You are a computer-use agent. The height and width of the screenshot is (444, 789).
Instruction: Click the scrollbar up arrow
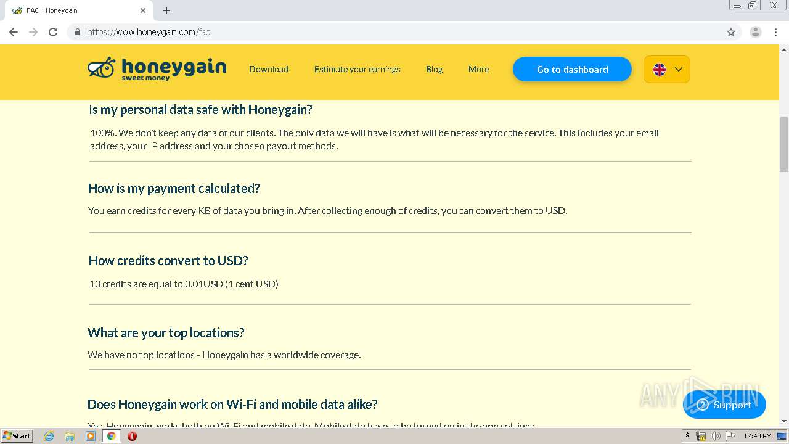click(784, 49)
